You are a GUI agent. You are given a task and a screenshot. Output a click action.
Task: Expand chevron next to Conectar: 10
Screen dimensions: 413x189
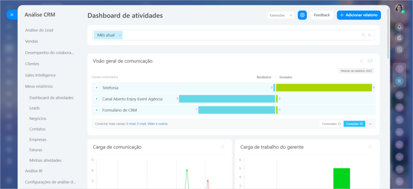click(x=370, y=124)
